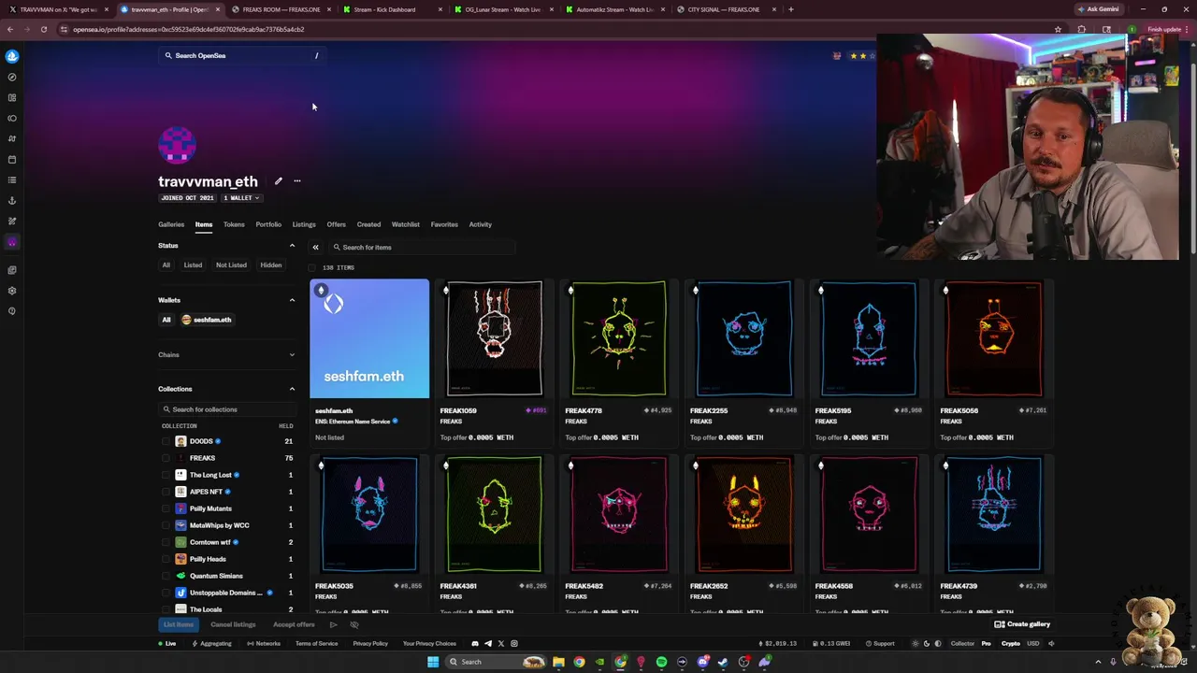1197x673 pixels.
Task: Click the Support footer link
Action: [879, 643]
